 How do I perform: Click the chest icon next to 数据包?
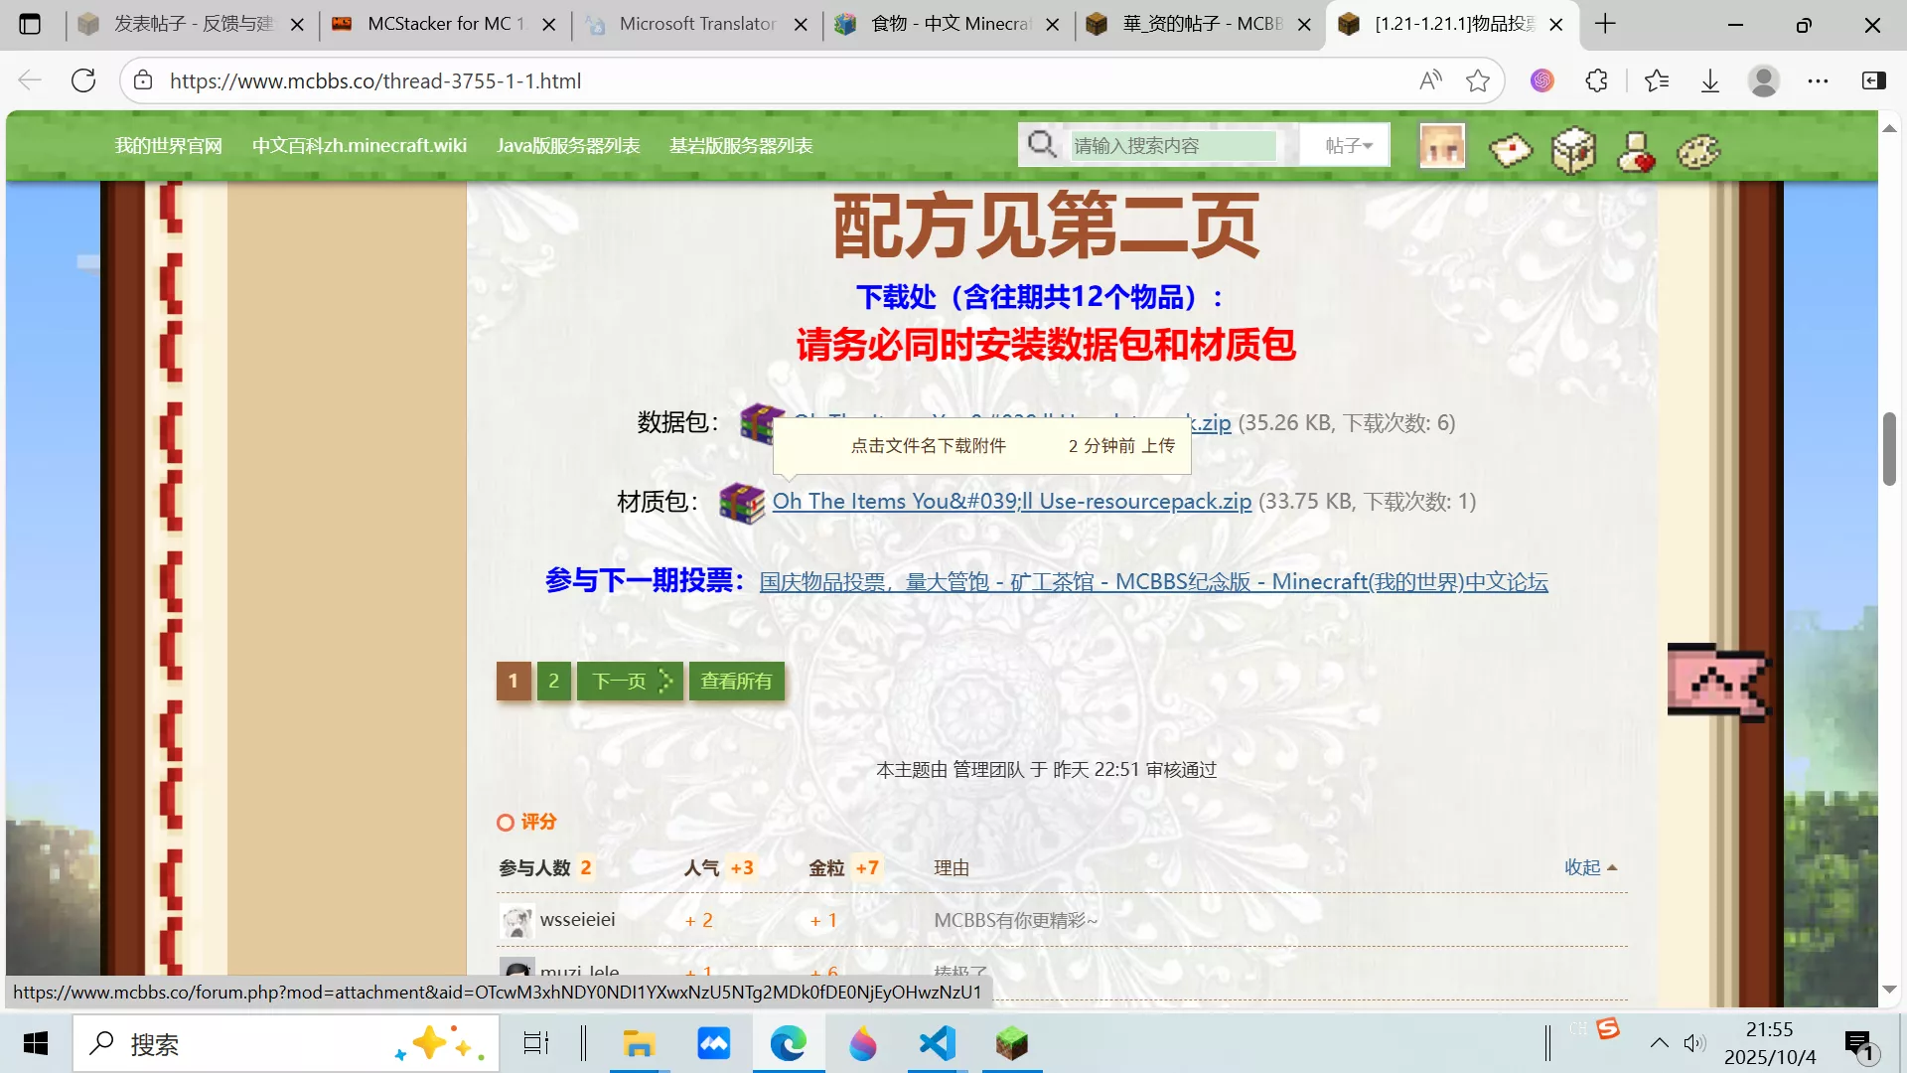tap(757, 422)
